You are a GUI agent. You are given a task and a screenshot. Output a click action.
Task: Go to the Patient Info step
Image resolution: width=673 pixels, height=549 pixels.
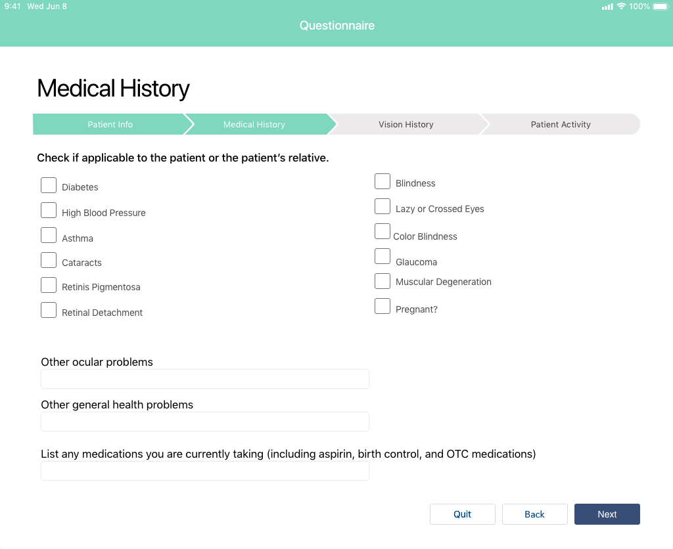pos(110,124)
